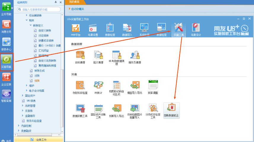This screenshot has width=254, height=142.
Task: Open 数据卸载工具
Action: coord(80,111)
